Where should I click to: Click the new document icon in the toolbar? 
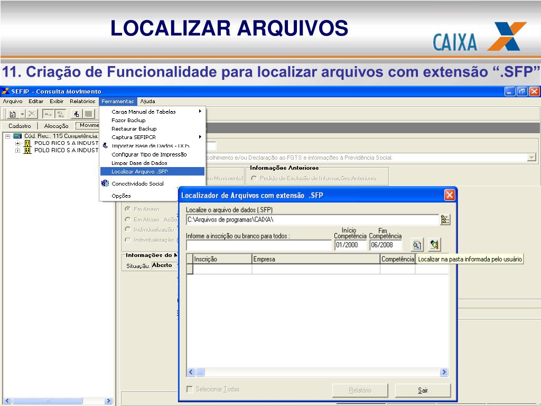[x=13, y=114]
